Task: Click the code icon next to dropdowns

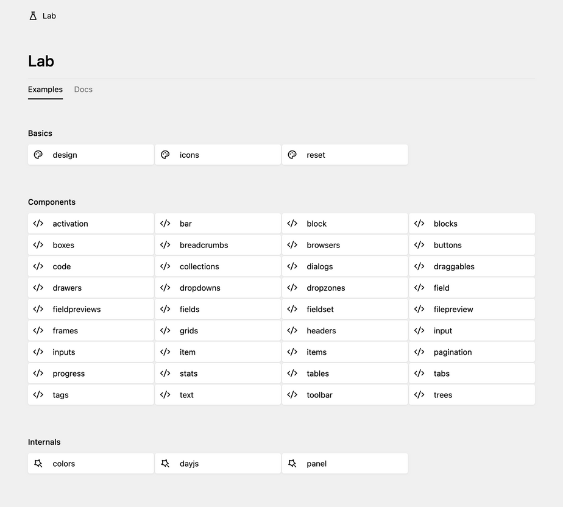Action: pos(165,288)
